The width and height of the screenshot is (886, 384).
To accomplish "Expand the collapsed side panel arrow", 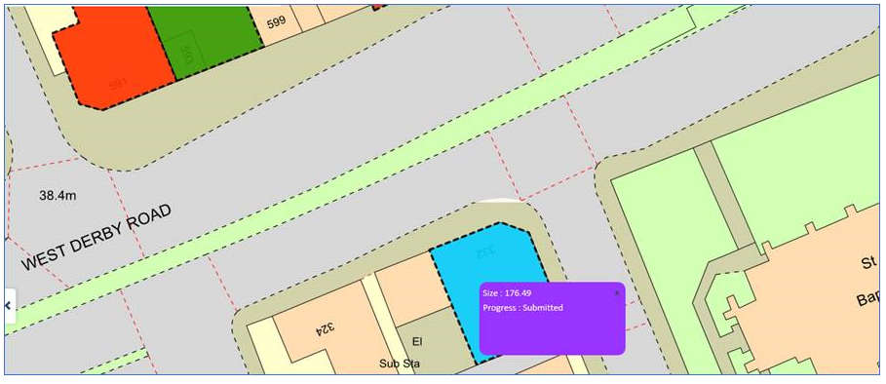I will pos(9,305).
